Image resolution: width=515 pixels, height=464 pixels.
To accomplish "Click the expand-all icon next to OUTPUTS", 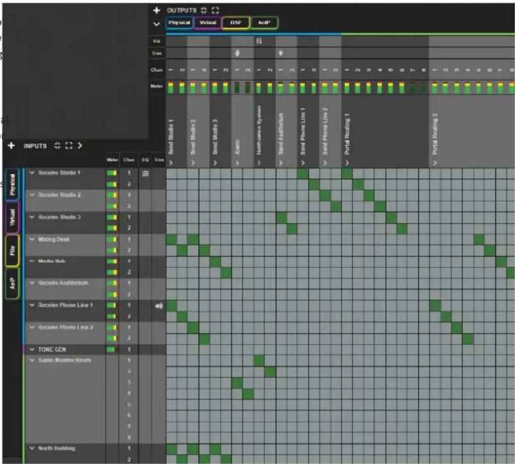I will 215,10.
